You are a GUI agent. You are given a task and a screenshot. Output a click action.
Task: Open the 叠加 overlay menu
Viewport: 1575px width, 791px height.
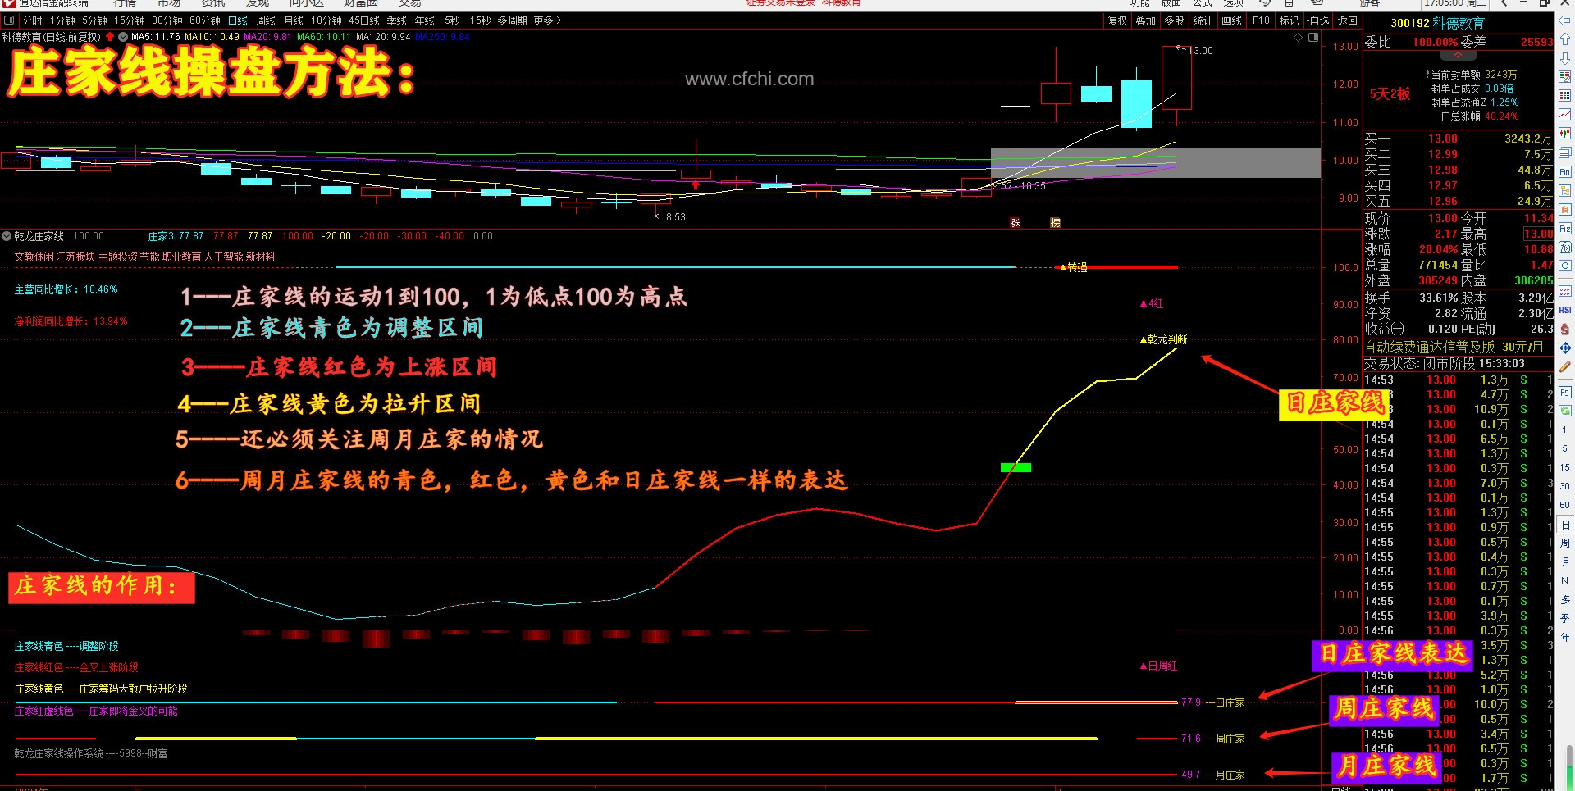click(x=1145, y=20)
